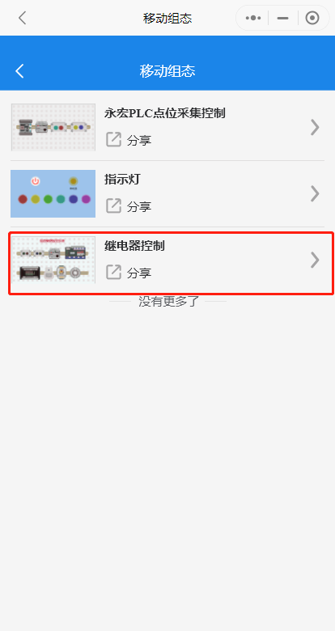Close the mini program via circle target icon
This screenshot has height=631, width=335.
[x=312, y=18]
